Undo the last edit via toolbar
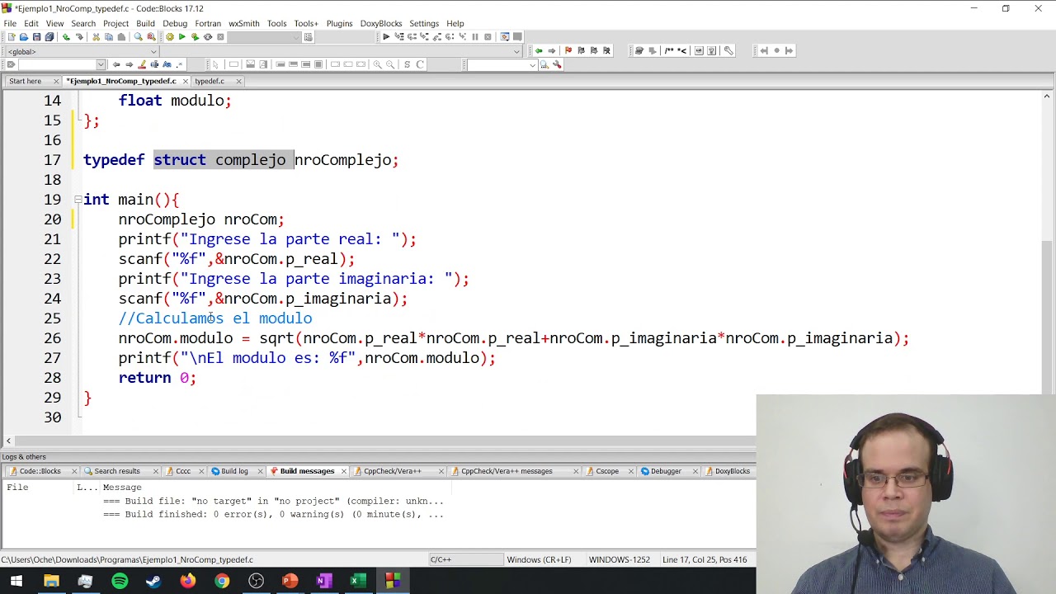 coord(66,36)
